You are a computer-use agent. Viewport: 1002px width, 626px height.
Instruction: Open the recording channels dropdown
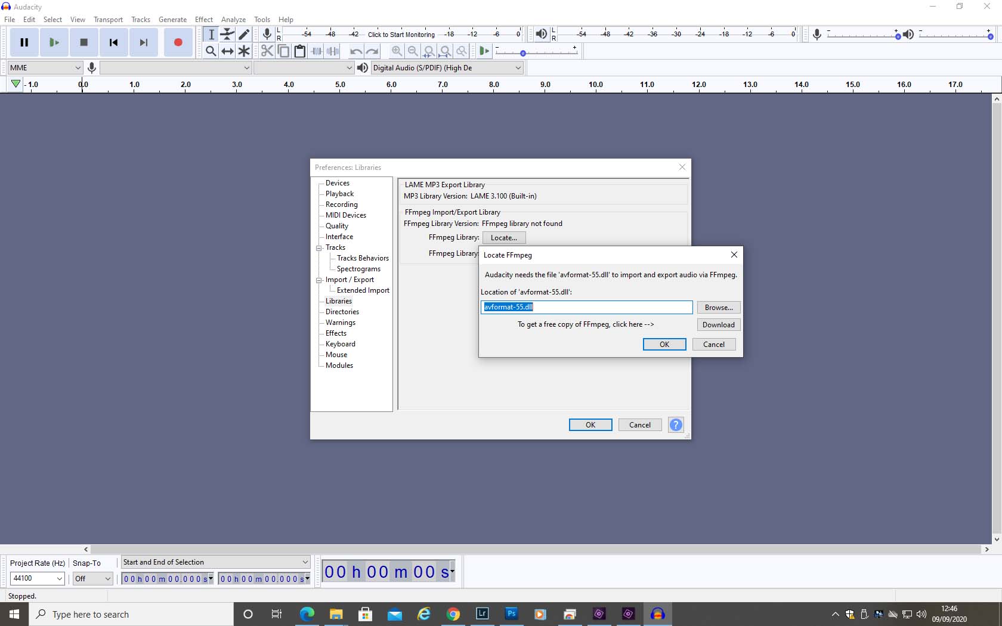pyautogui.click(x=304, y=67)
